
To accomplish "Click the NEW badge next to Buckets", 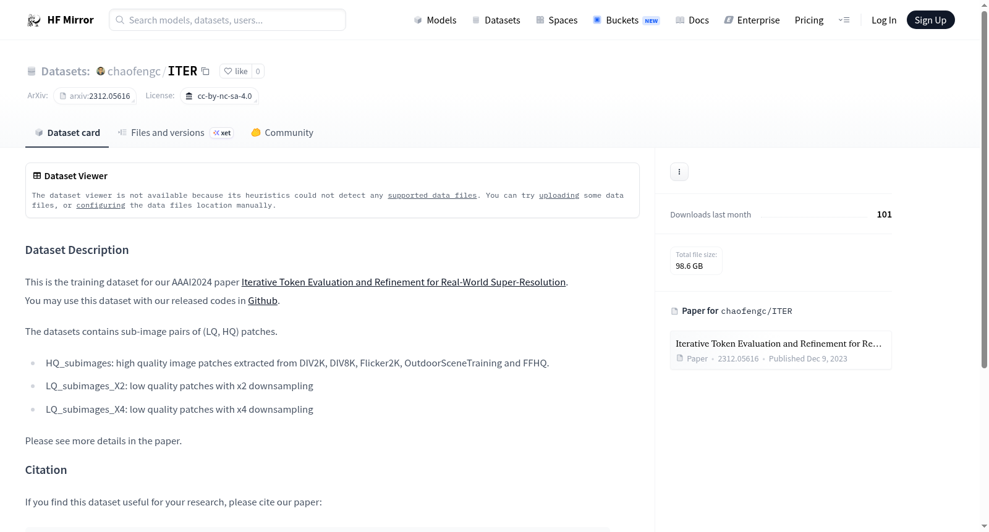I will (652, 20).
